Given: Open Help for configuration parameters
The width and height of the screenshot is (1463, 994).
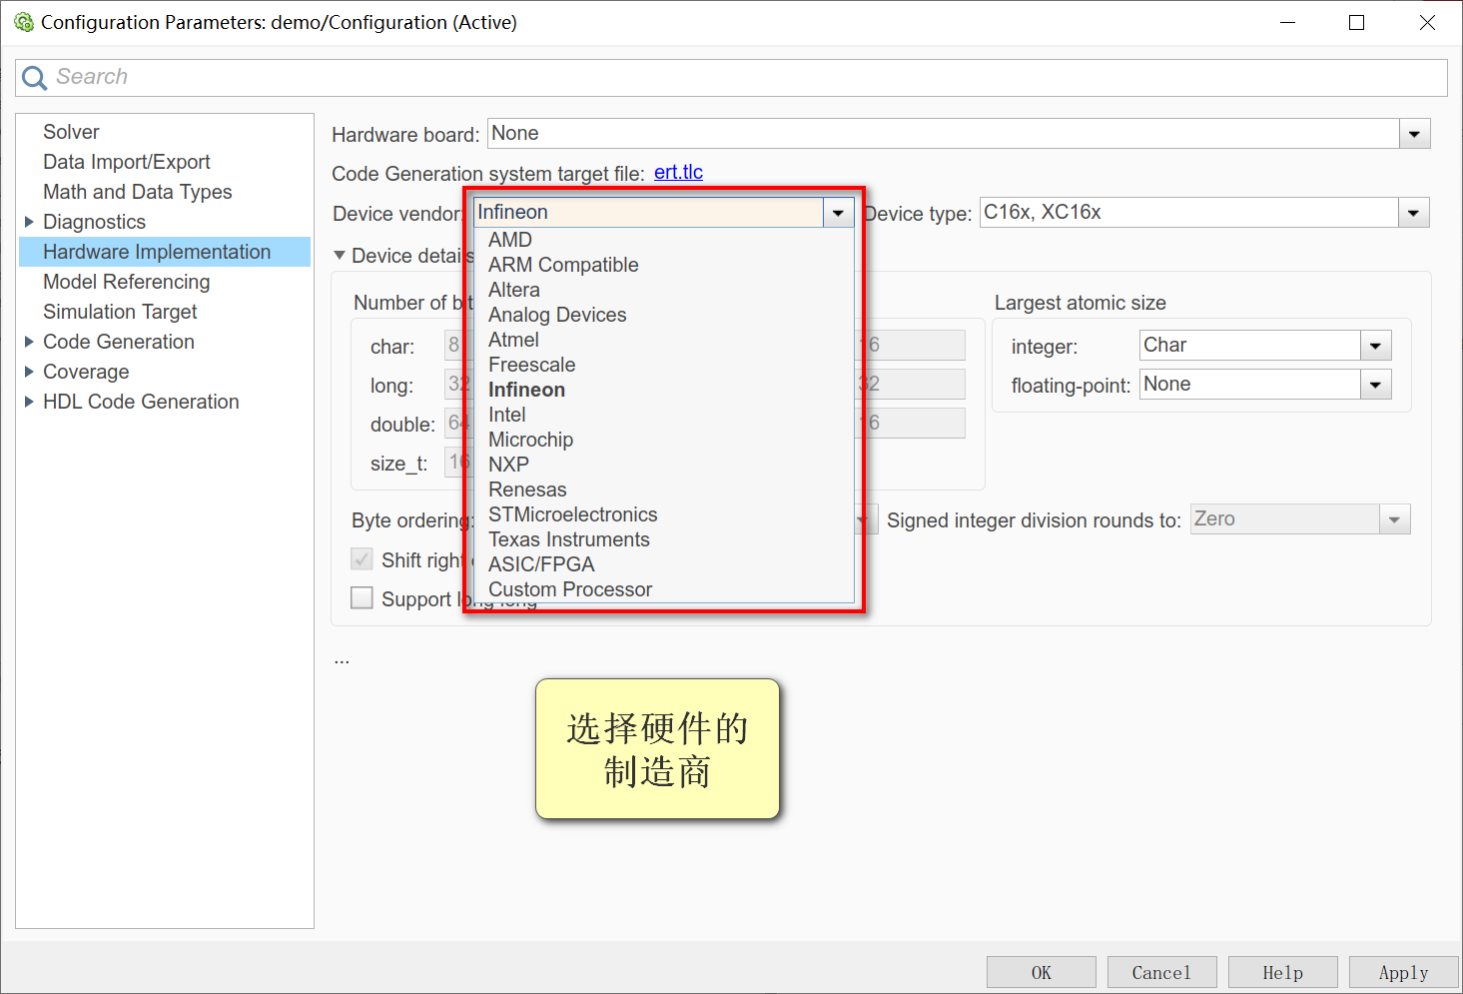Looking at the screenshot, I should (x=1283, y=972).
